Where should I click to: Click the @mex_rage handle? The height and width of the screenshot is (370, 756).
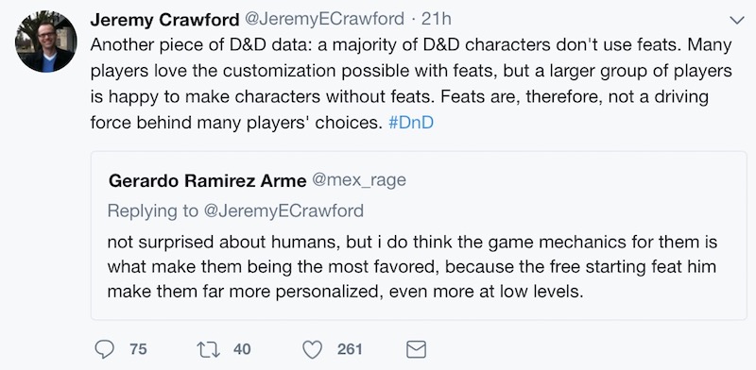tap(359, 180)
